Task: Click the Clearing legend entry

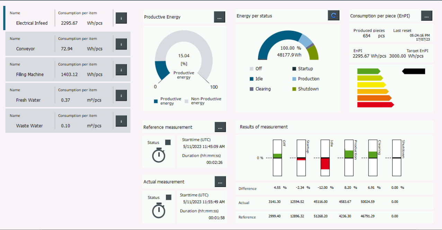Action: (260, 89)
